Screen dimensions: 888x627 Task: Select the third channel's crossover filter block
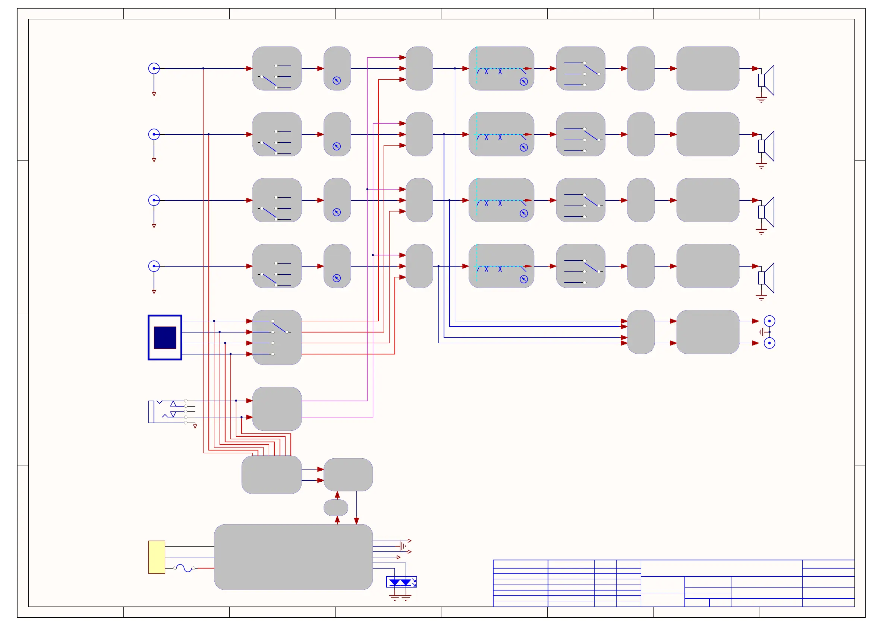502,200
